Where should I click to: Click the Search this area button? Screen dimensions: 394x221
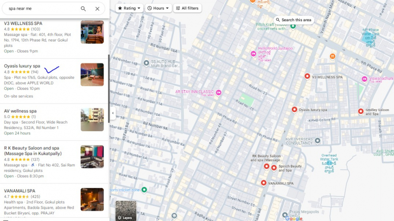click(294, 20)
